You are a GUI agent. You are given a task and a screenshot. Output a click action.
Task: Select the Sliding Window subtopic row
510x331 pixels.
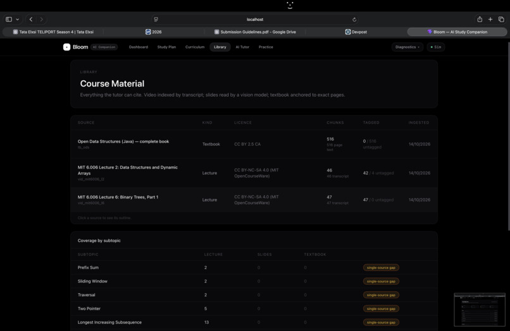tap(254, 281)
